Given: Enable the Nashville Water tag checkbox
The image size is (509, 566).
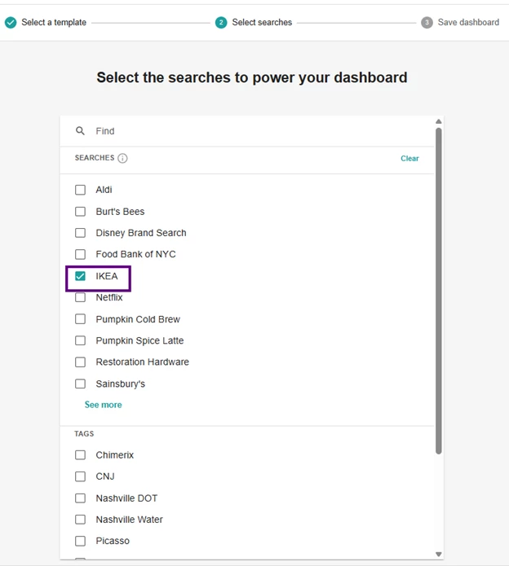Looking at the screenshot, I should [80, 520].
